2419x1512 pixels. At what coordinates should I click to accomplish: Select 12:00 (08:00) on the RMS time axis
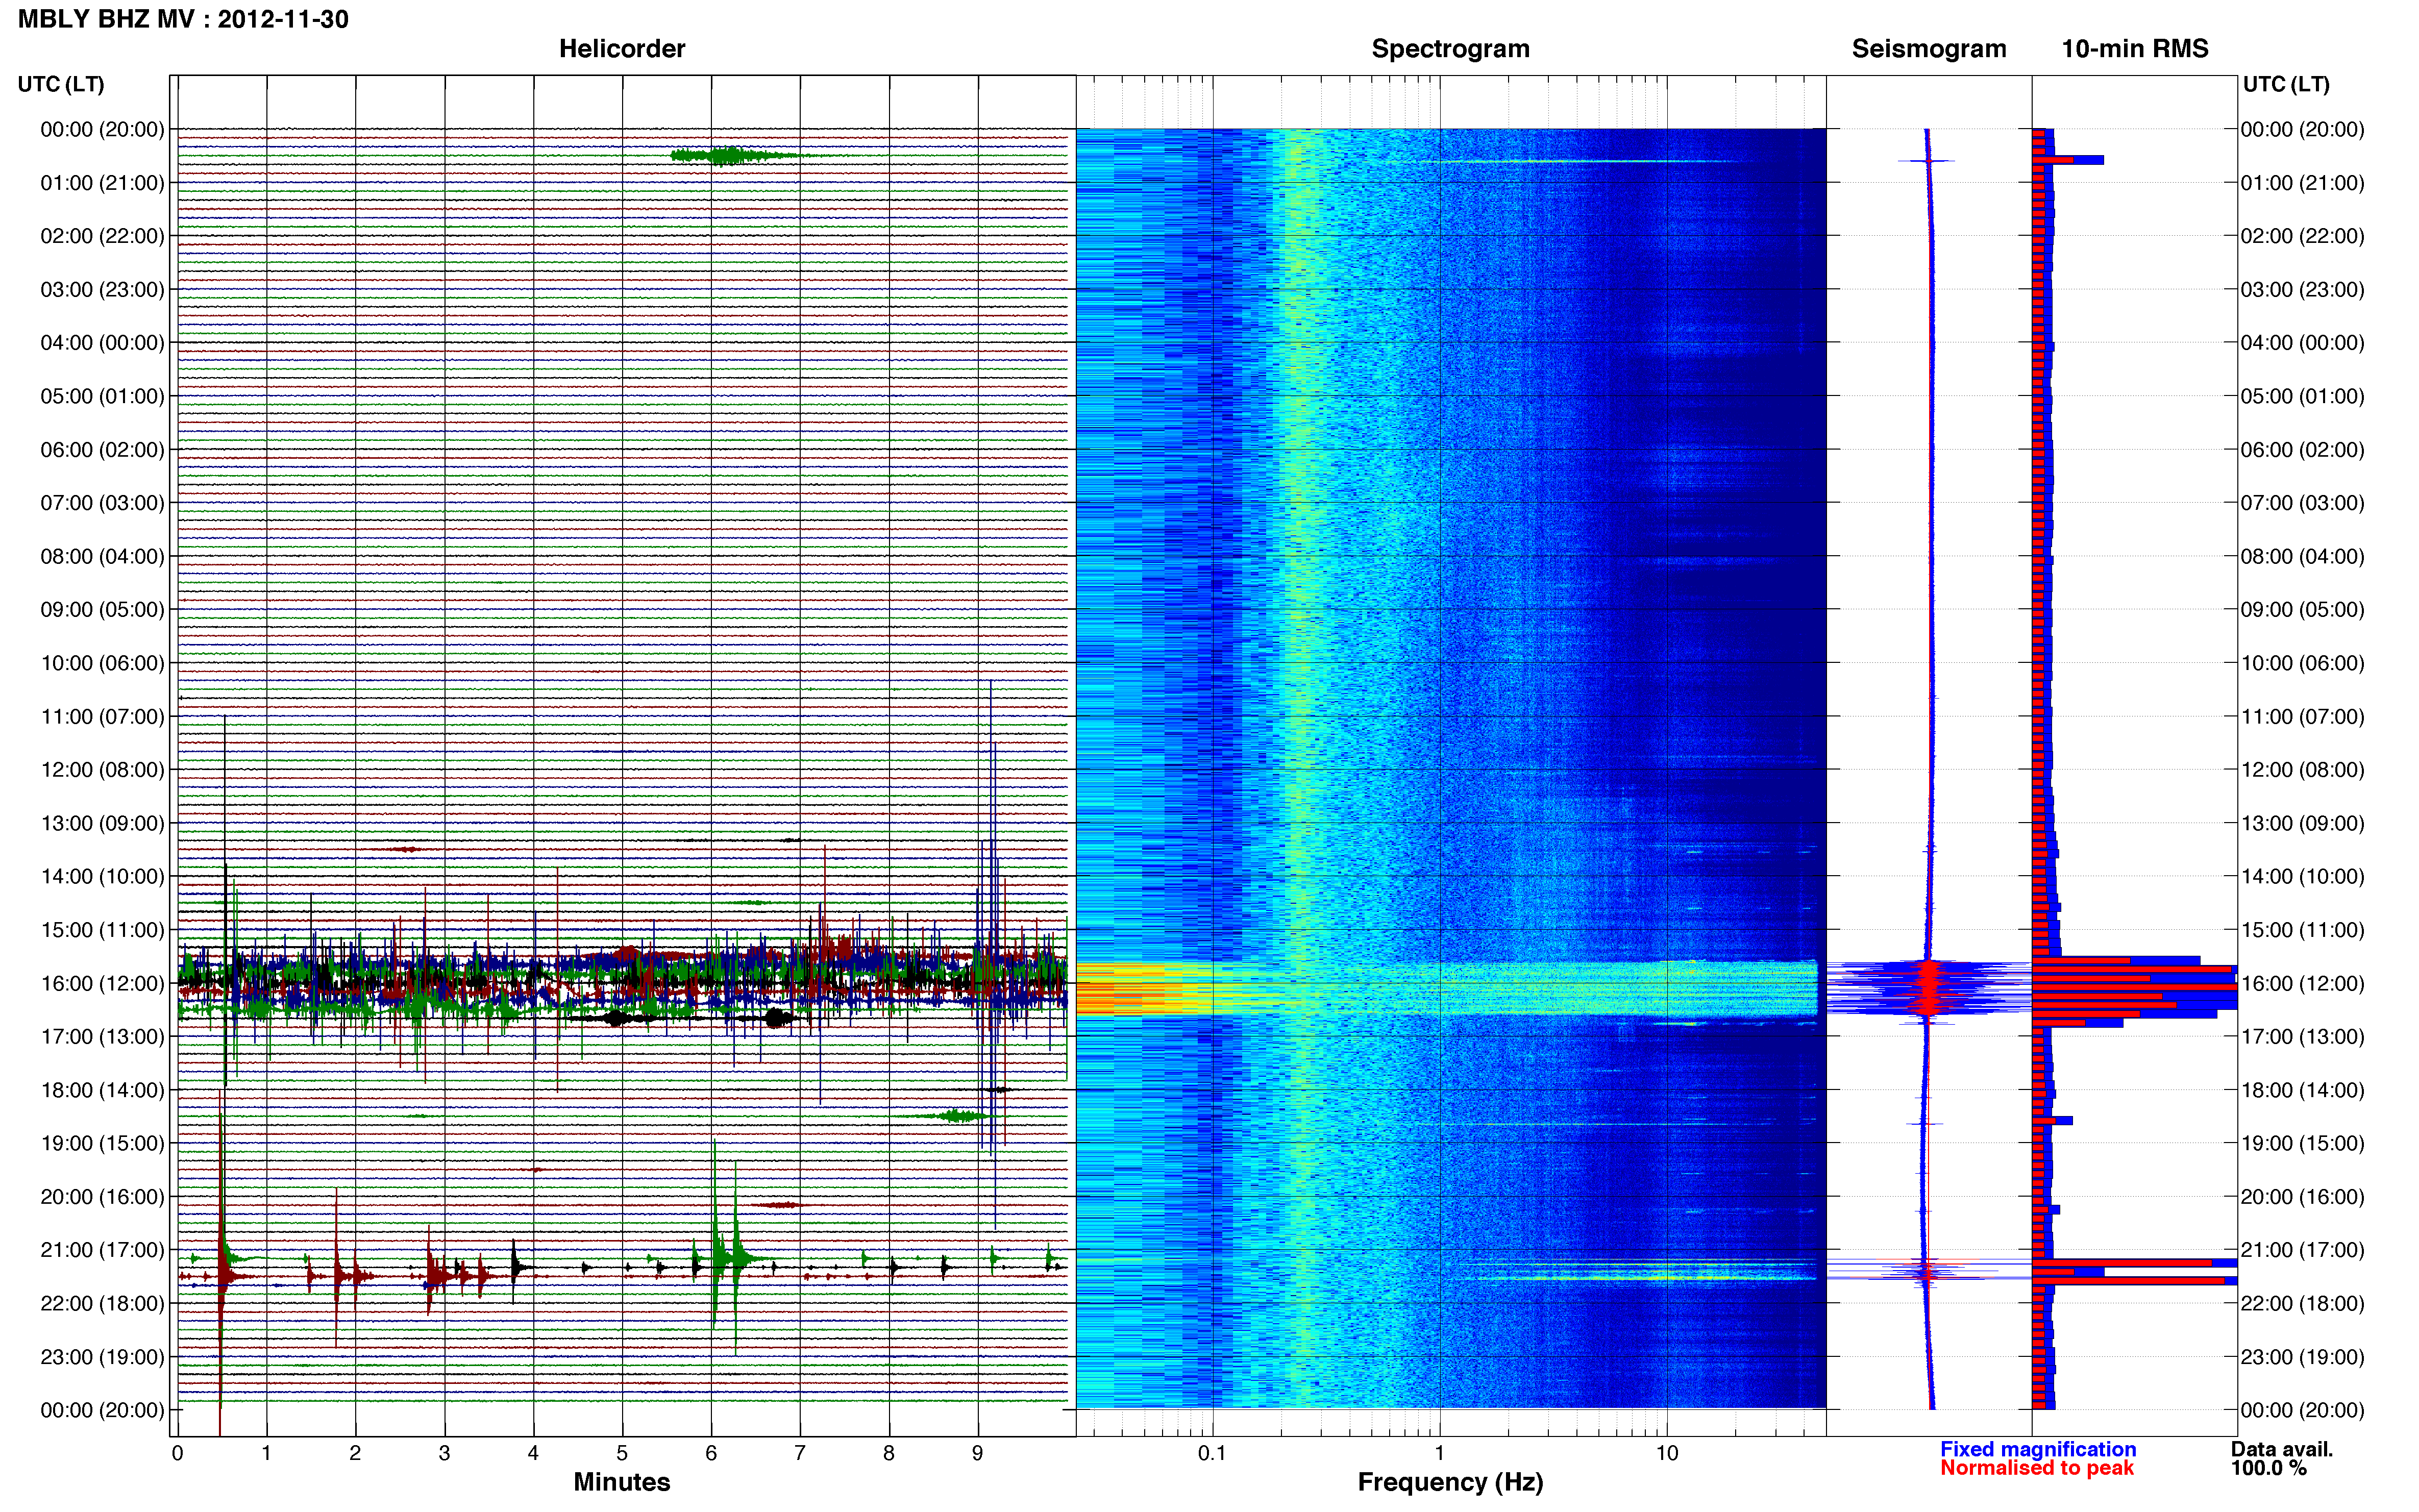tap(2303, 770)
